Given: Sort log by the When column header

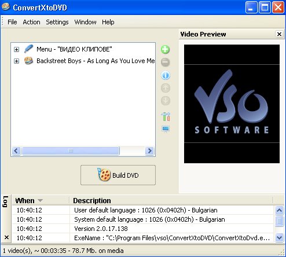Looking at the screenshot, I should tap(41, 201).
